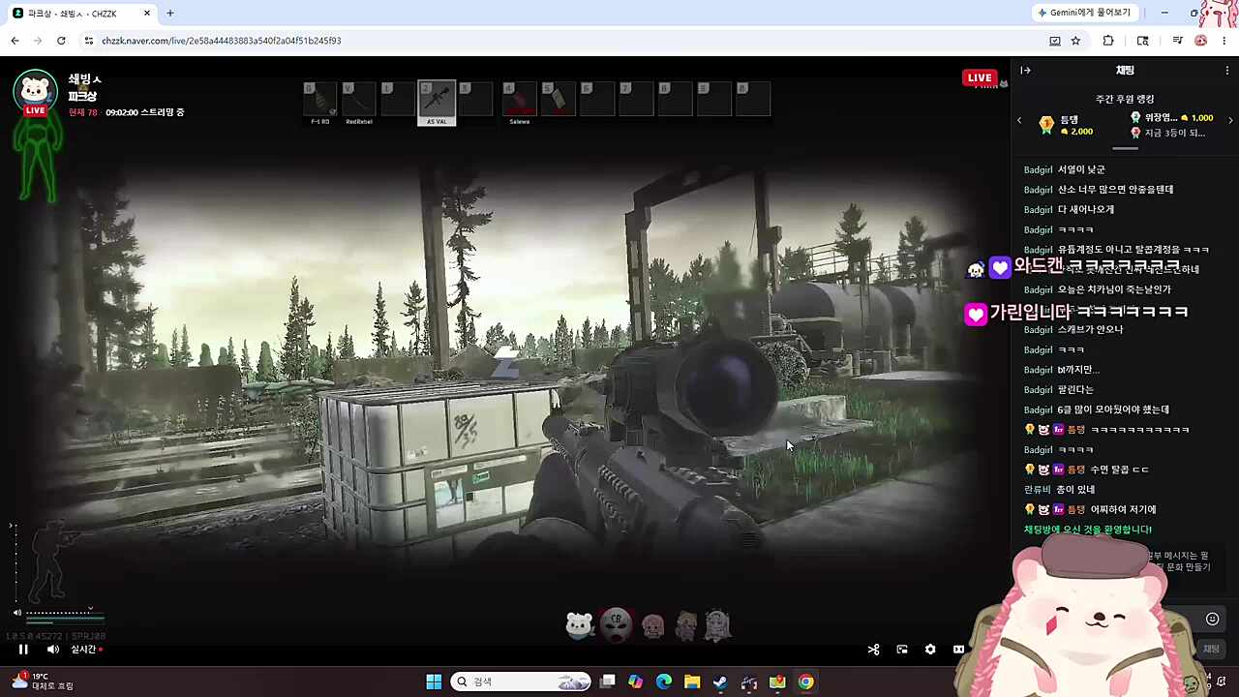The height and width of the screenshot is (697, 1239).
Task: Show previous donation ranking page
Action: pos(1019,121)
